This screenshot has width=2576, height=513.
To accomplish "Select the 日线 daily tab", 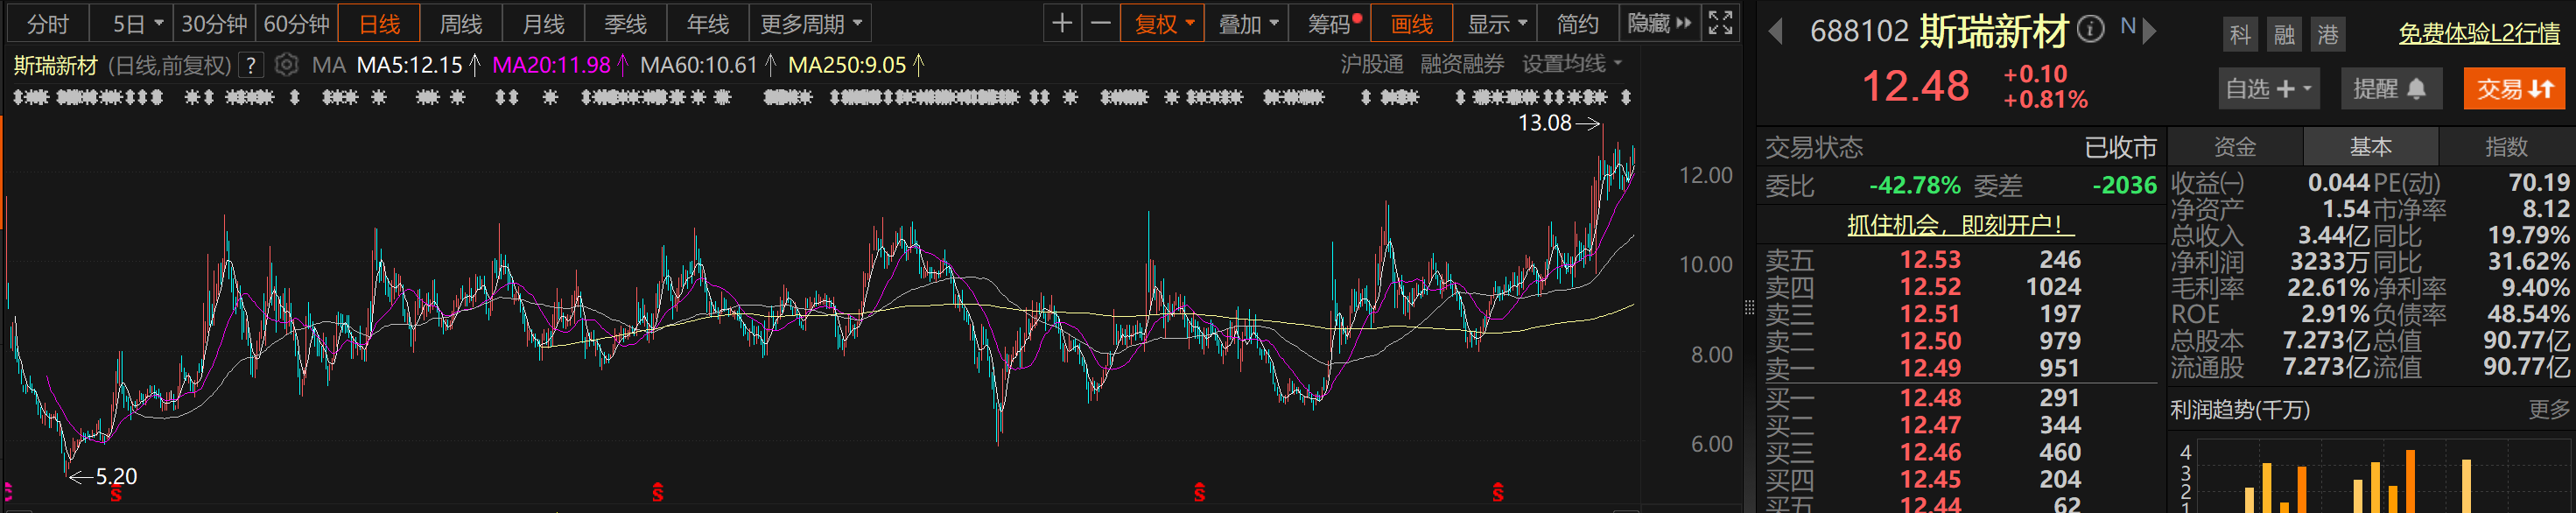I will [x=379, y=23].
